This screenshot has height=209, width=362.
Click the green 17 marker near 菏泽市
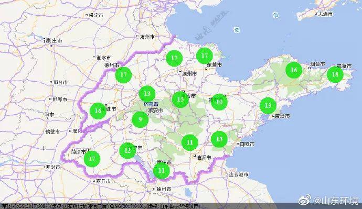[92, 159]
